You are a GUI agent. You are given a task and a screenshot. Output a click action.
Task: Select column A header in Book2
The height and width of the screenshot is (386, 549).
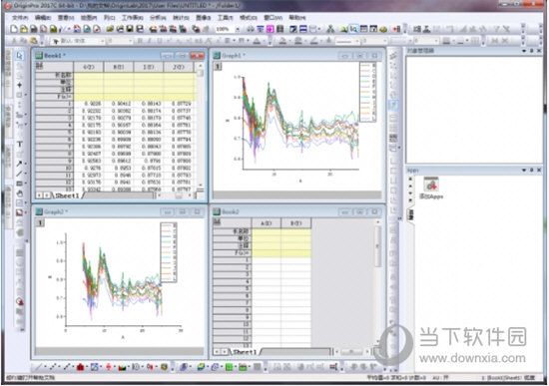(x=267, y=222)
